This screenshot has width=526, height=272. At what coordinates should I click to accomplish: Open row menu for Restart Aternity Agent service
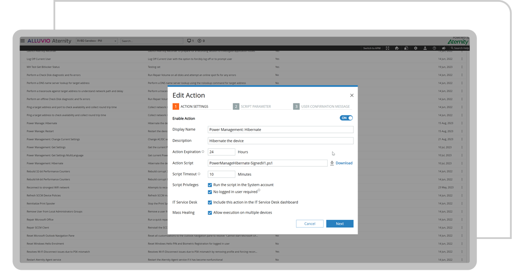tap(462, 260)
